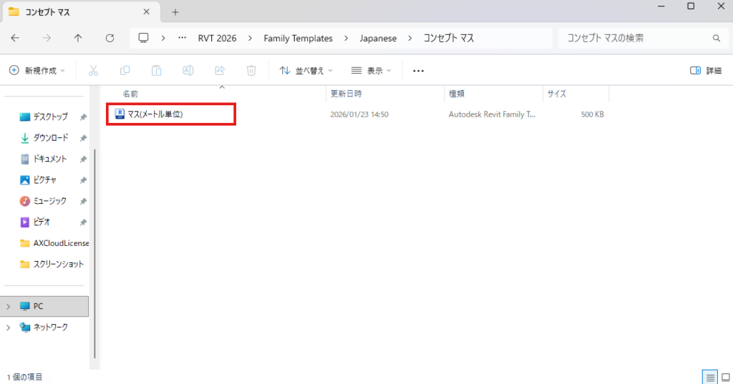733x384 pixels.
Task: Toggle the 詳細 details pane
Action: tap(705, 71)
